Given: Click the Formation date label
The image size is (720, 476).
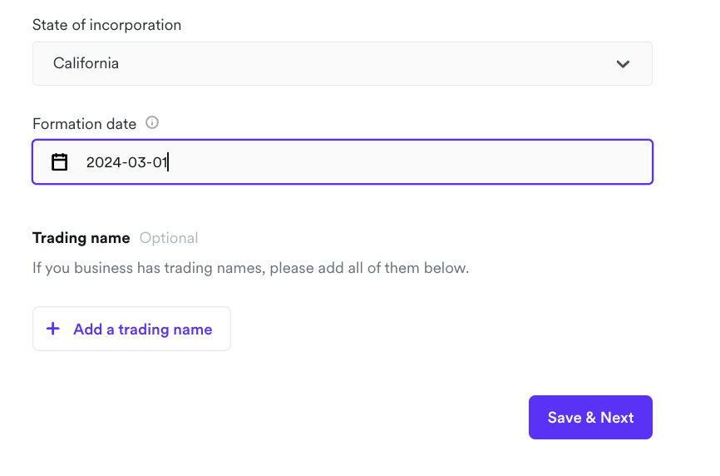Looking at the screenshot, I should click(84, 124).
